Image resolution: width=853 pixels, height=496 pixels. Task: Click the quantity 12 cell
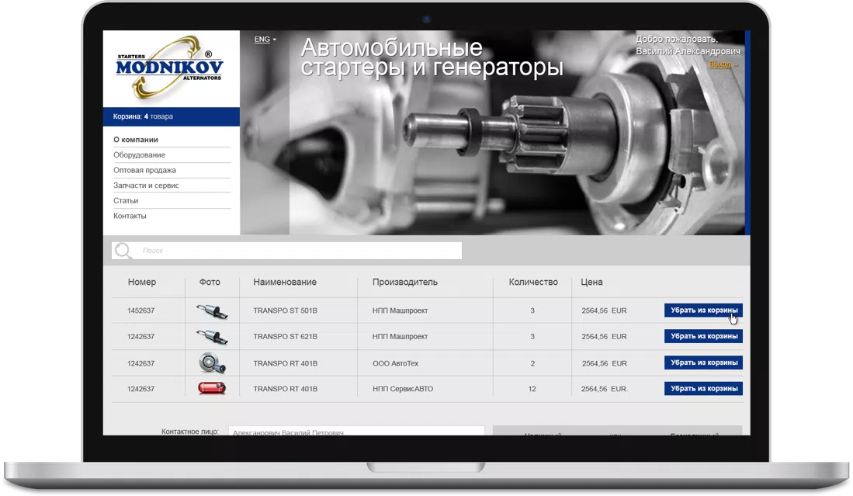click(x=532, y=389)
